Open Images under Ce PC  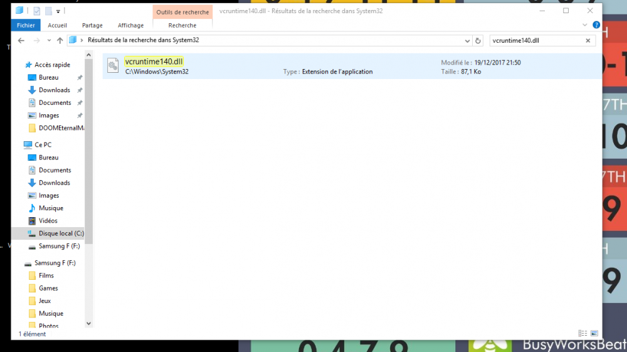click(x=49, y=196)
